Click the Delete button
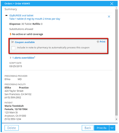This screenshot has width=119, height=133. [12, 128]
